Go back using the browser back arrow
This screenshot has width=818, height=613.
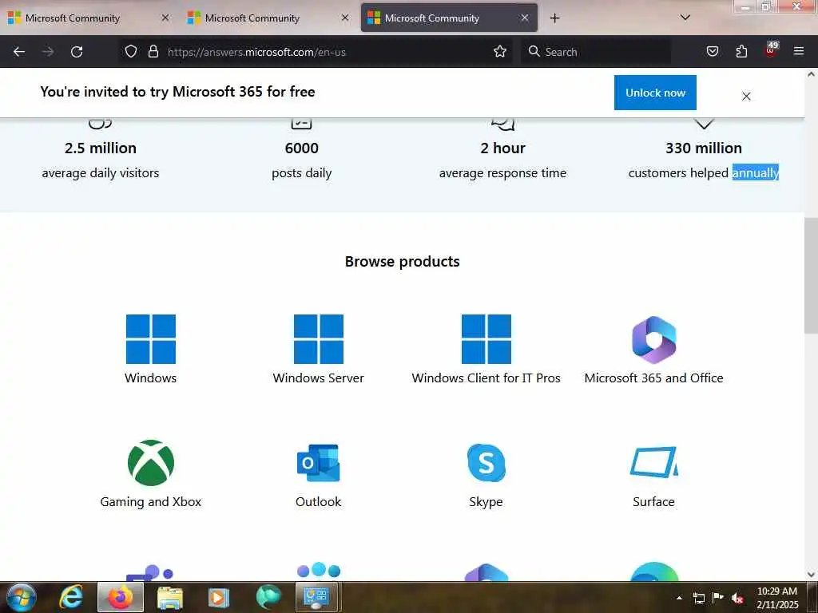[19, 52]
